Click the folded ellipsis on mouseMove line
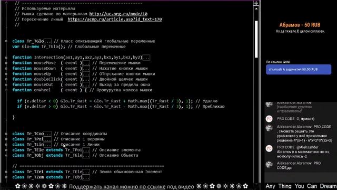This screenshot has height=190, width=337. [86, 63]
